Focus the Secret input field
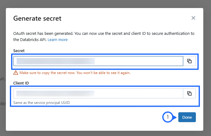The image size is (211, 136). (x=139, y=61)
